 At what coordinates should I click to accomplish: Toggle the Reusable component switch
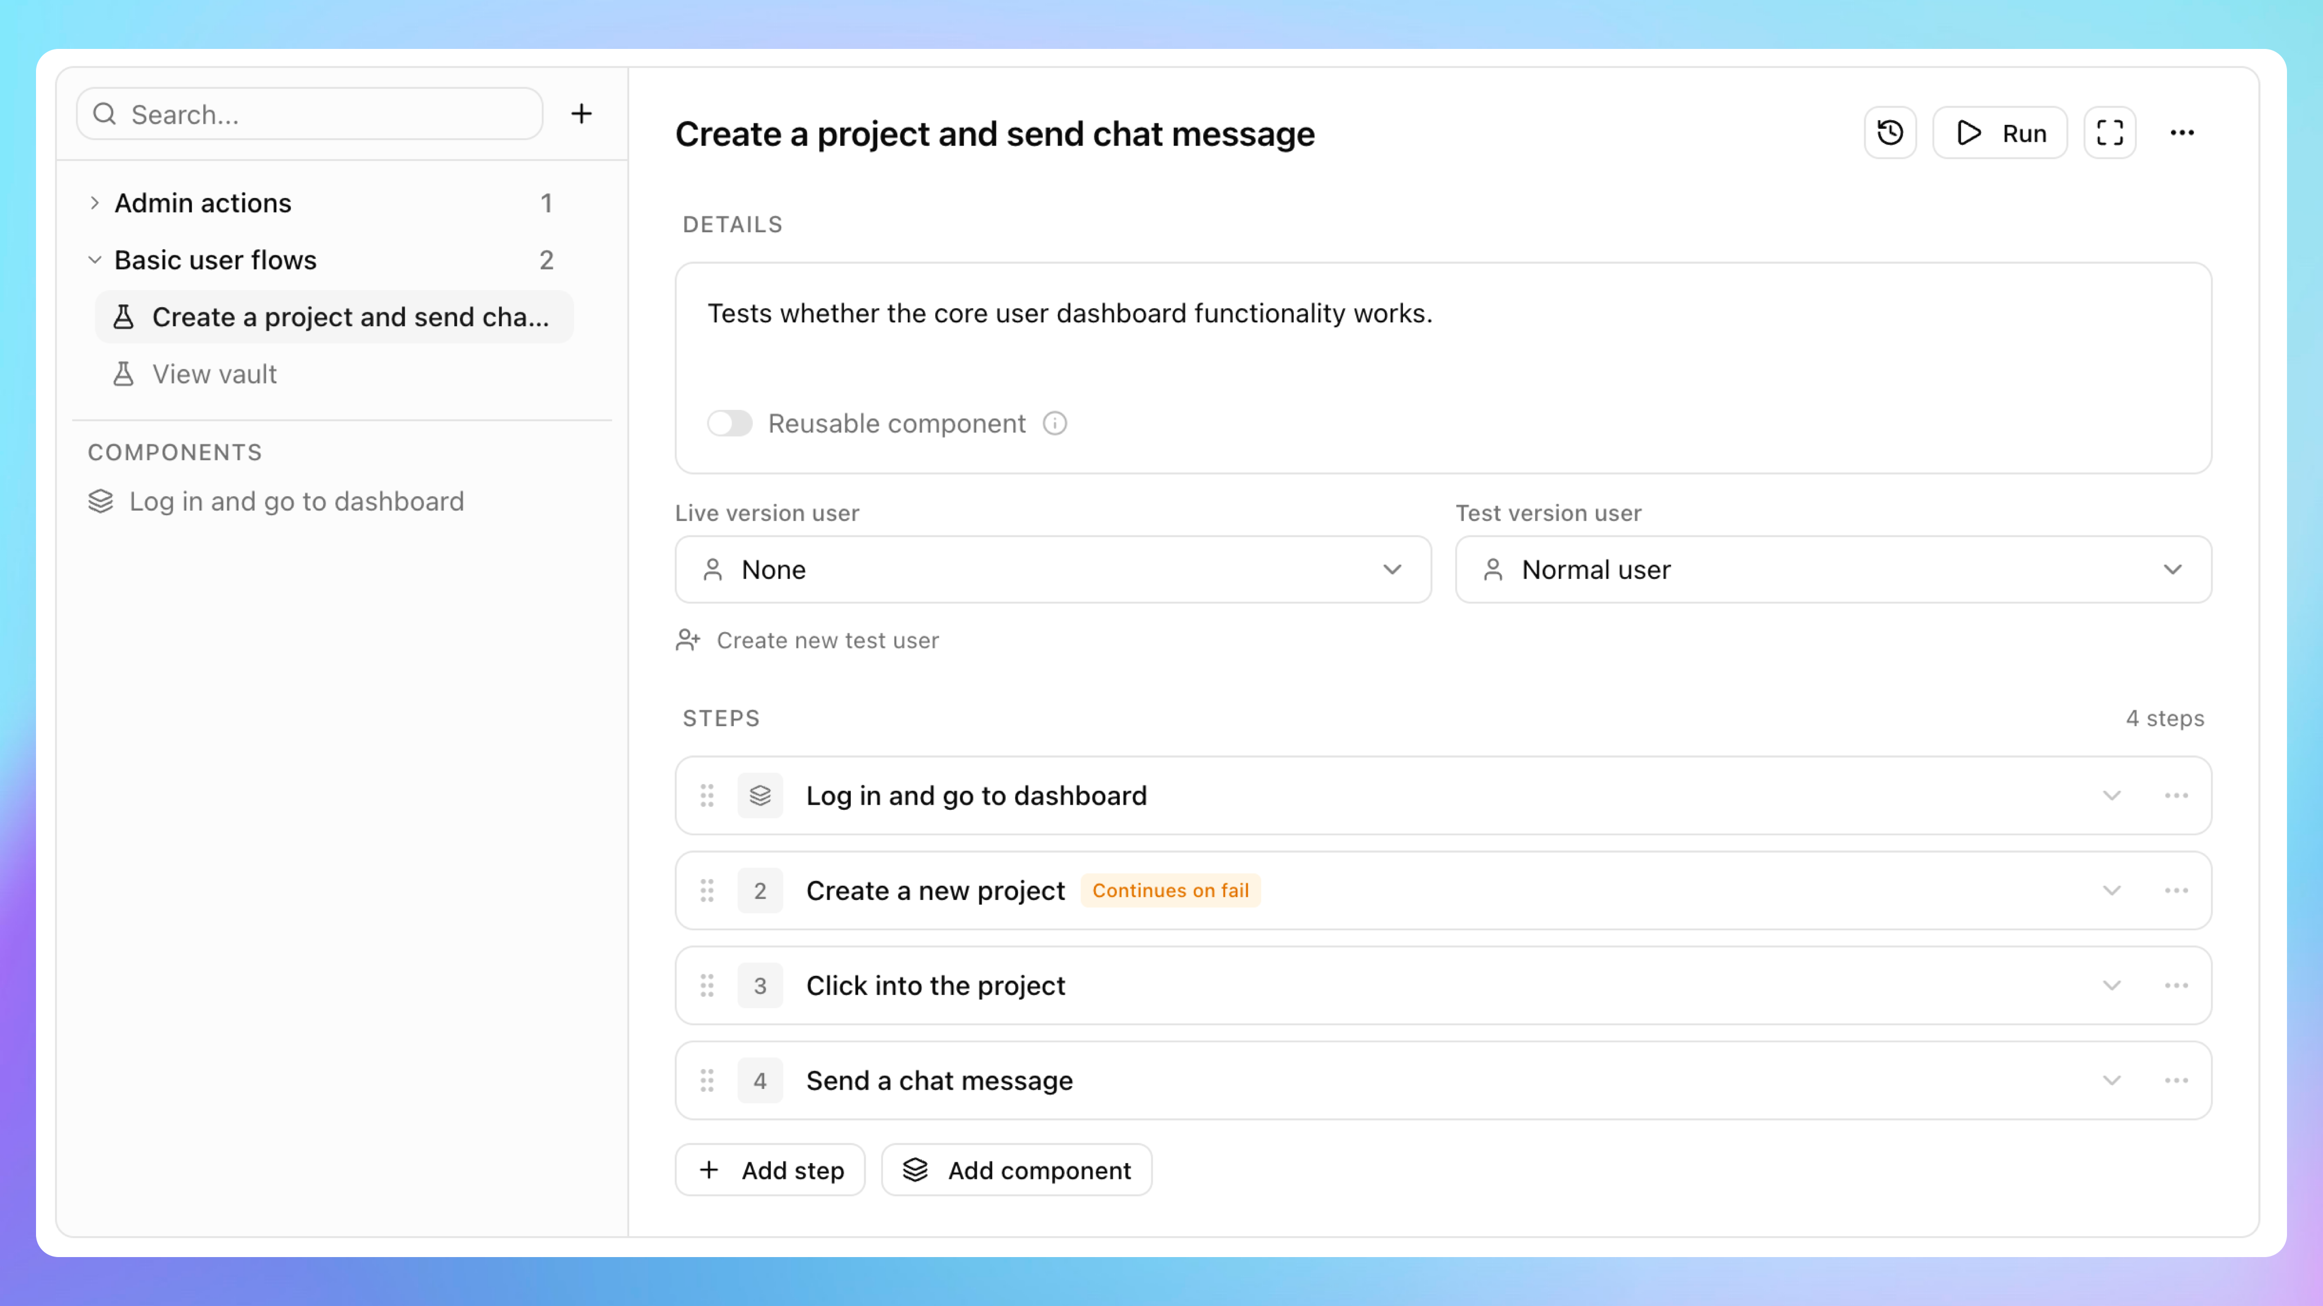729,424
